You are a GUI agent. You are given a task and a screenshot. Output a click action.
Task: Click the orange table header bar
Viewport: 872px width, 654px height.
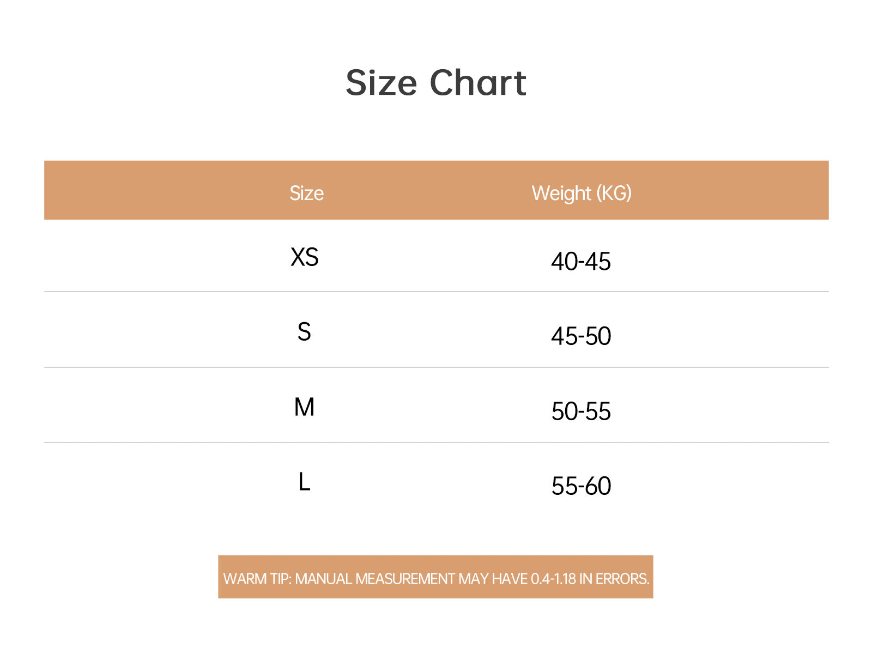pyautogui.click(x=436, y=190)
